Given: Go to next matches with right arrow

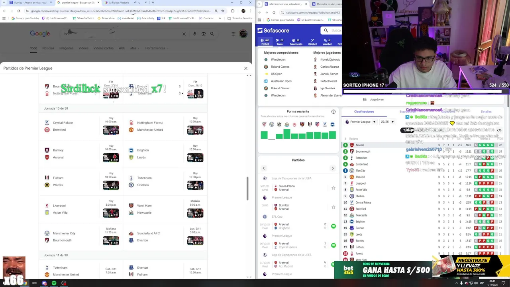Looking at the screenshot, I should pyautogui.click(x=333, y=168).
